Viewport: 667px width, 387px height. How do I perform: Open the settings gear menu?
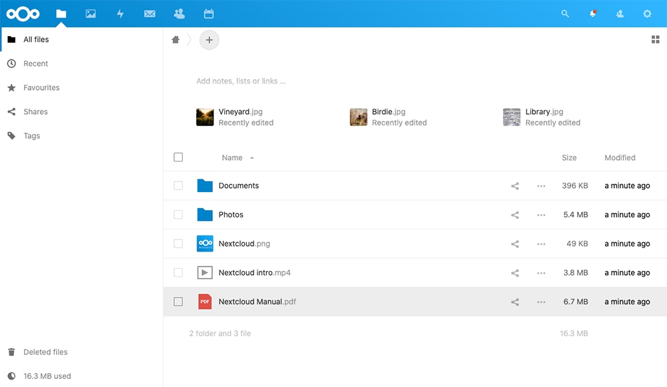647,13
